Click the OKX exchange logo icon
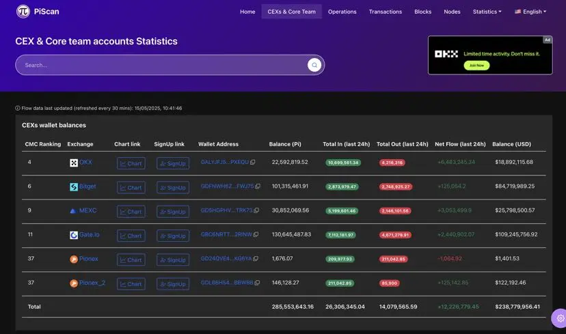Viewport: 566px width, 334px height. (74, 163)
